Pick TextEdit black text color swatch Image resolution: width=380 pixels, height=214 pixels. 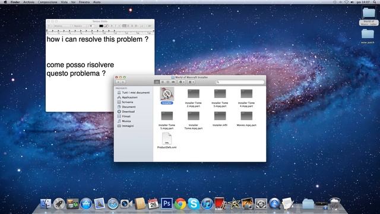101,26
